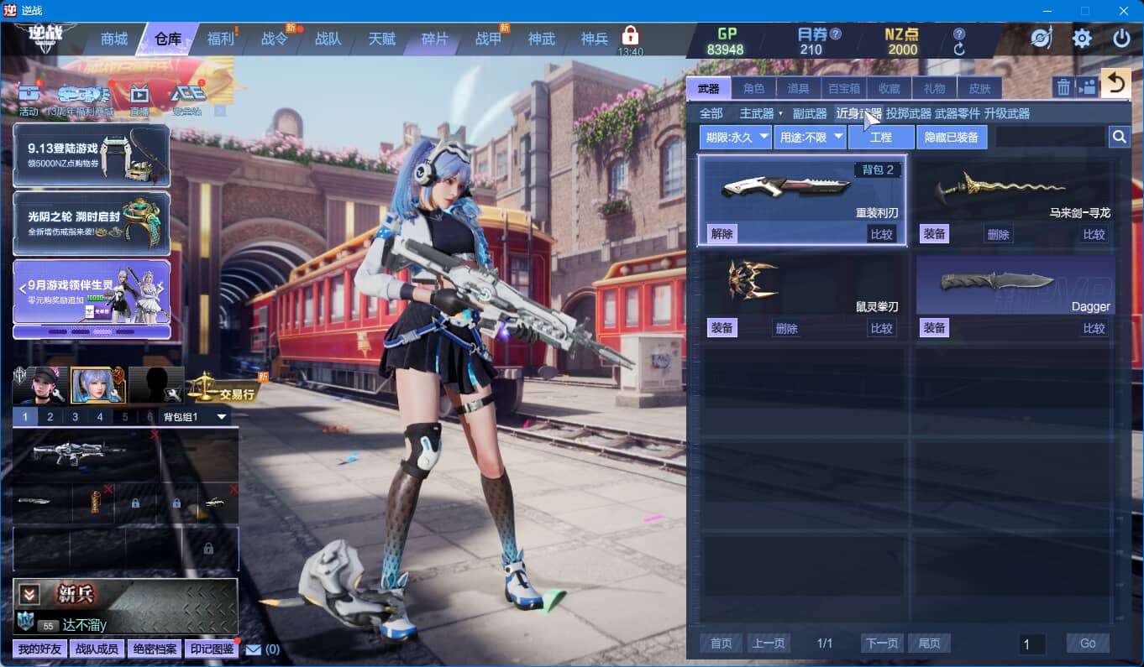Filter by 副武器 secondary weapons
The height and width of the screenshot is (667, 1144).
810,113
